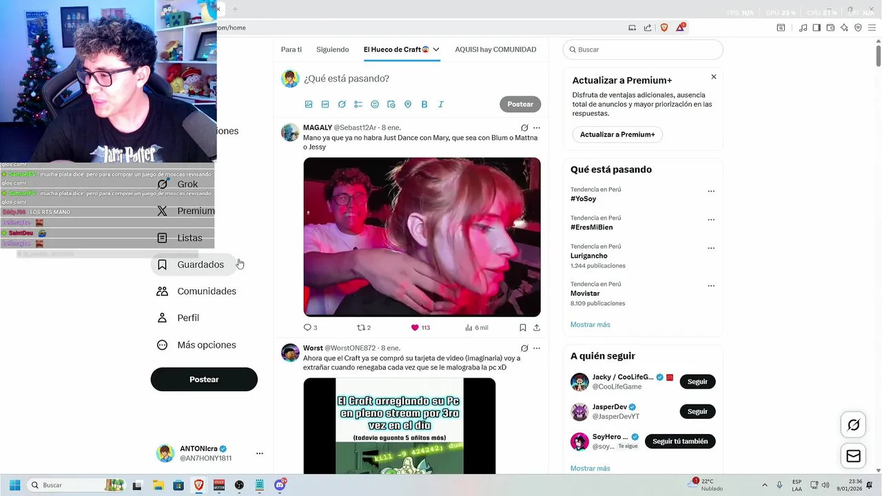View analytics of MAGALY's post

477,327
